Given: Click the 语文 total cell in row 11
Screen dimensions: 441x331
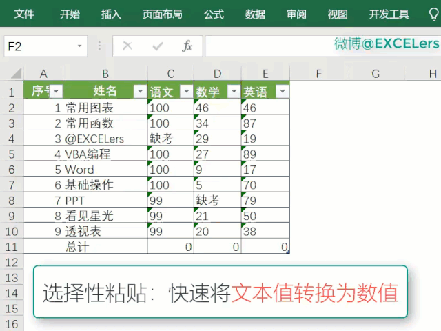Looking at the screenshot, I should click(170, 247).
